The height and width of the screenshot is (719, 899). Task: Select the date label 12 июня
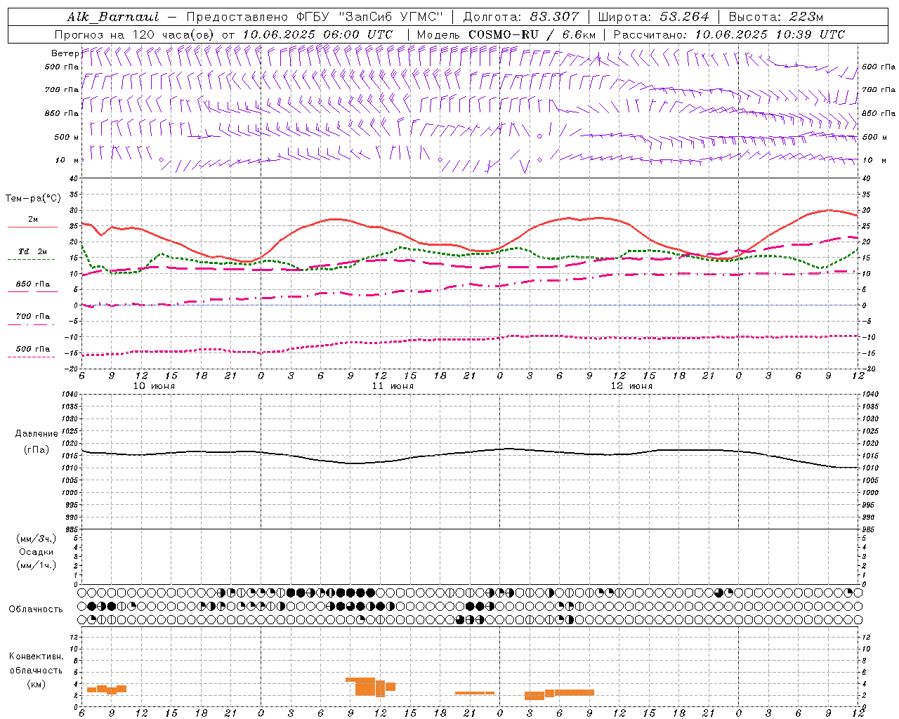point(631,386)
